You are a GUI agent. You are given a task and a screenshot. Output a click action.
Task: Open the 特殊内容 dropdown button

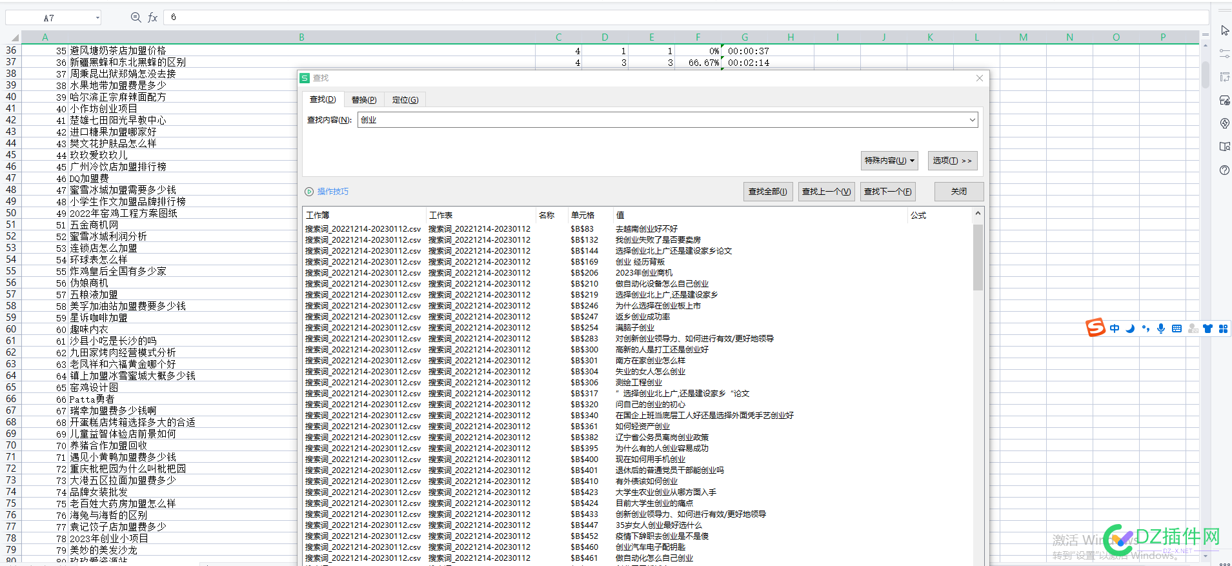tap(889, 161)
